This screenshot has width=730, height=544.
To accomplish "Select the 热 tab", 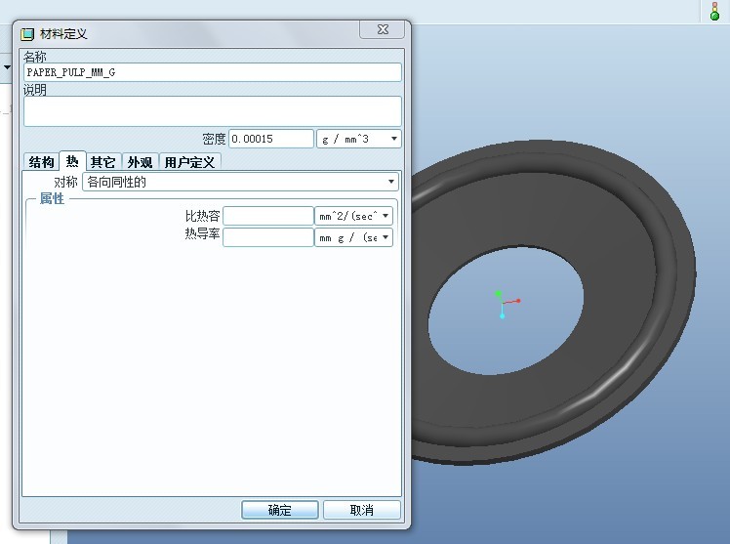I will (x=72, y=161).
